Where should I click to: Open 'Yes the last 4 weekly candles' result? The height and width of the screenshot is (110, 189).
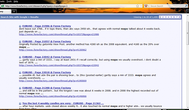(x=63, y=103)
